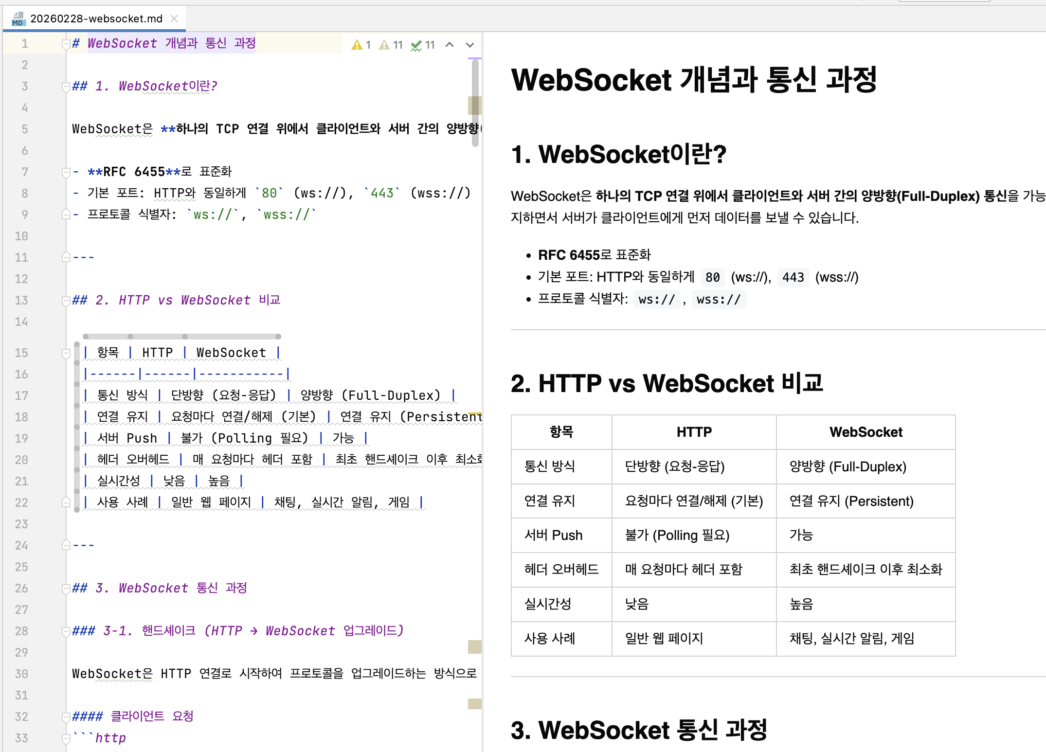Image resolution: width=1046 pixels, height=752 pixels.
Task: Select the 20260228-websocket.md editor tab
Action: click(x=96, y=19)
